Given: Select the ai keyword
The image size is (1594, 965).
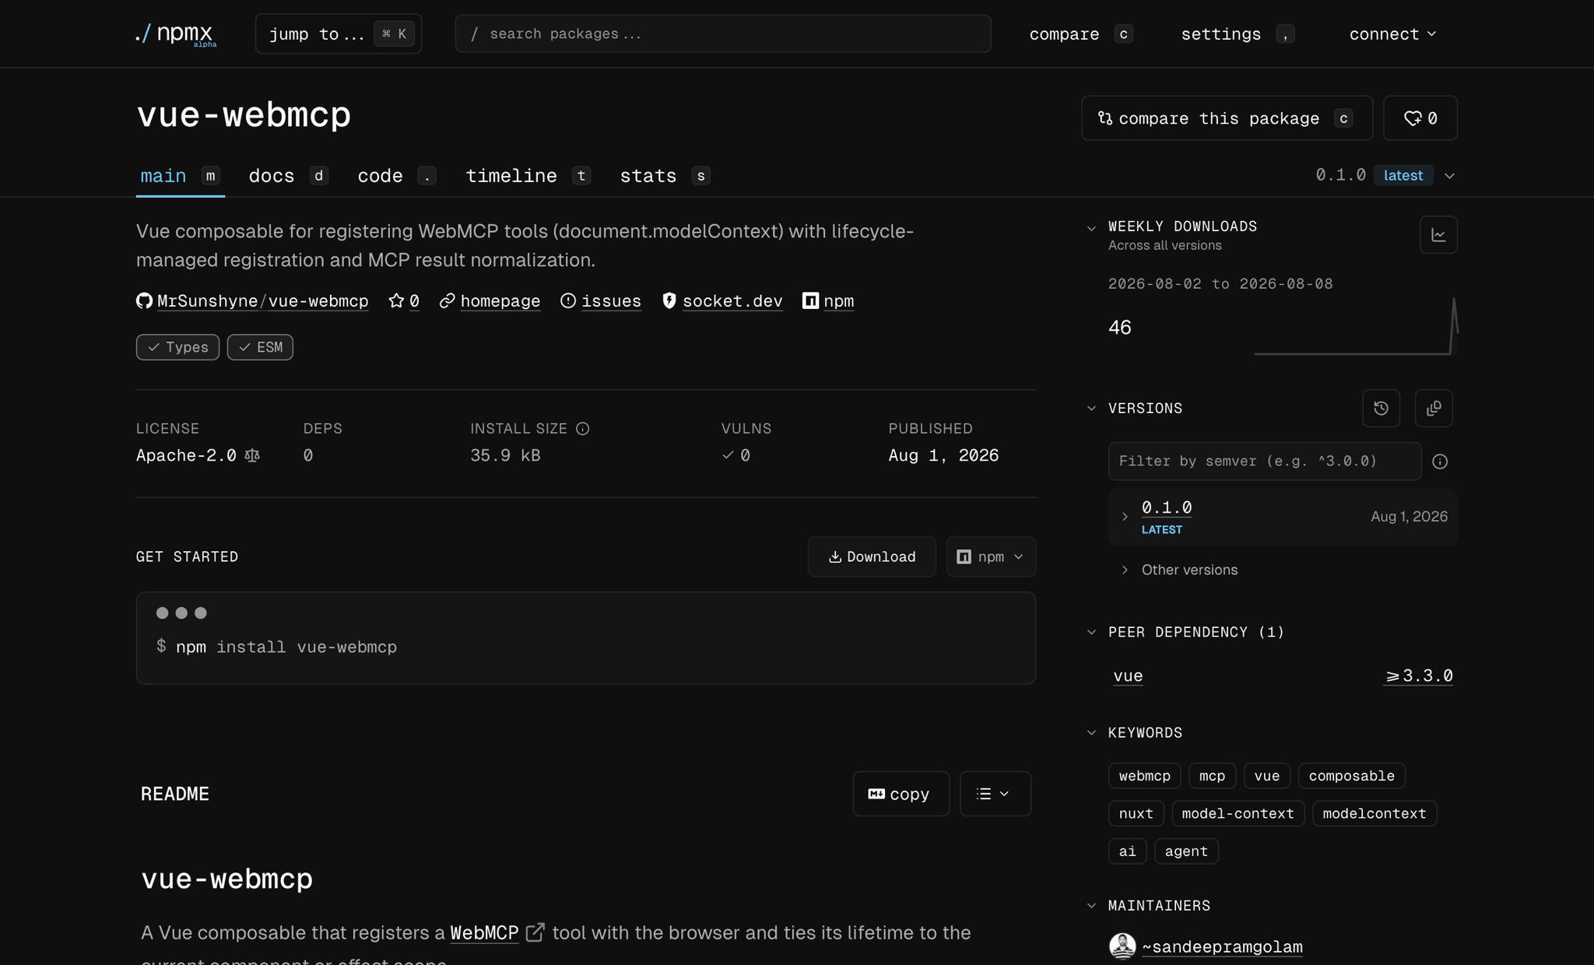Looking at the screenshot, I should [1127, 851].
